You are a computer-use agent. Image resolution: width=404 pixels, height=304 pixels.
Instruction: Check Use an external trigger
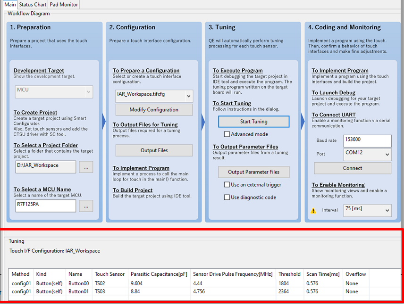pos(227,185)
